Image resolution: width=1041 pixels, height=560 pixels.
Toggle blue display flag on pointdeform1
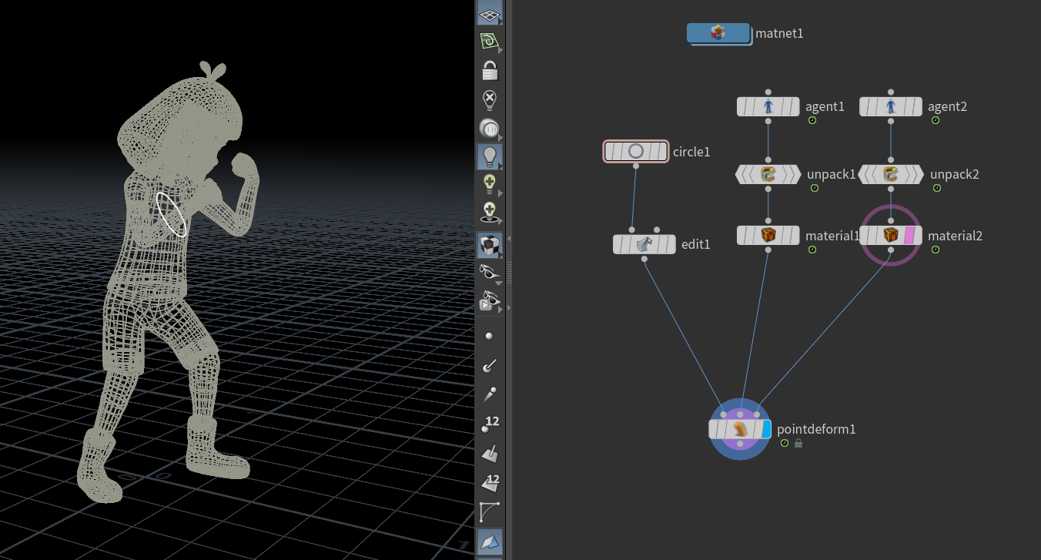(766, 429)
